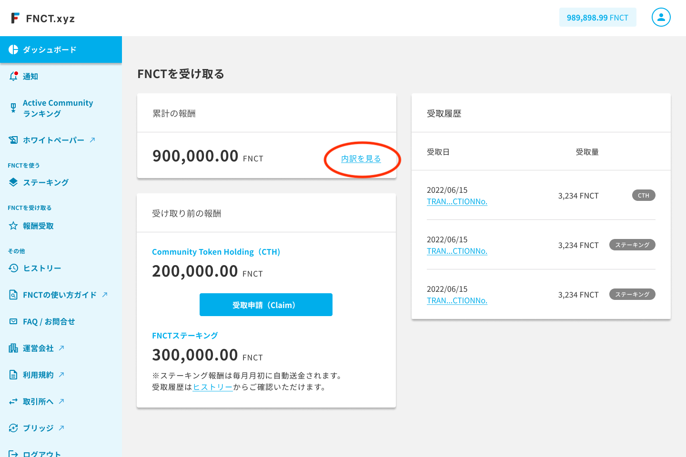The image size is (686, 457).
Task: Click the ステーキング tag in last history row
Action: coord(632,294)
